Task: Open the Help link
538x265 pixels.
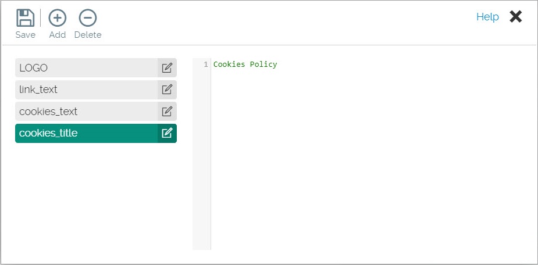Action: 487,17
